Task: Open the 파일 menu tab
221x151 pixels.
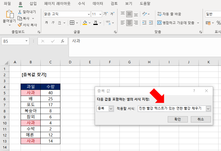Action: pyautogui.click(x=7, y=3)
